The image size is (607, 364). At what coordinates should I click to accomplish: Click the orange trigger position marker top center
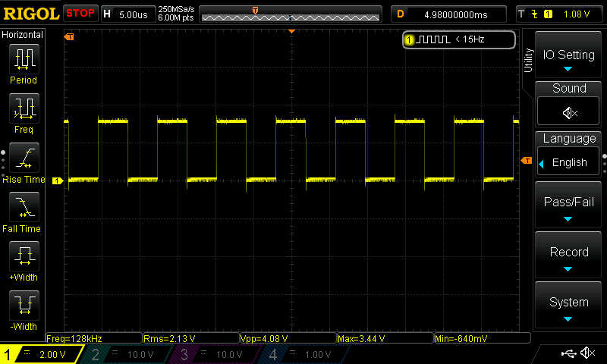coord(292,31)
